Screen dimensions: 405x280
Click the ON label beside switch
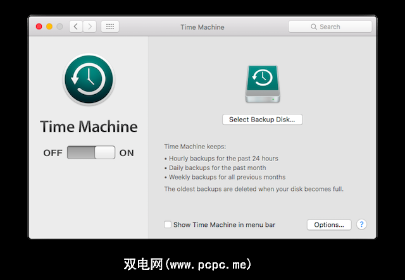127,153
